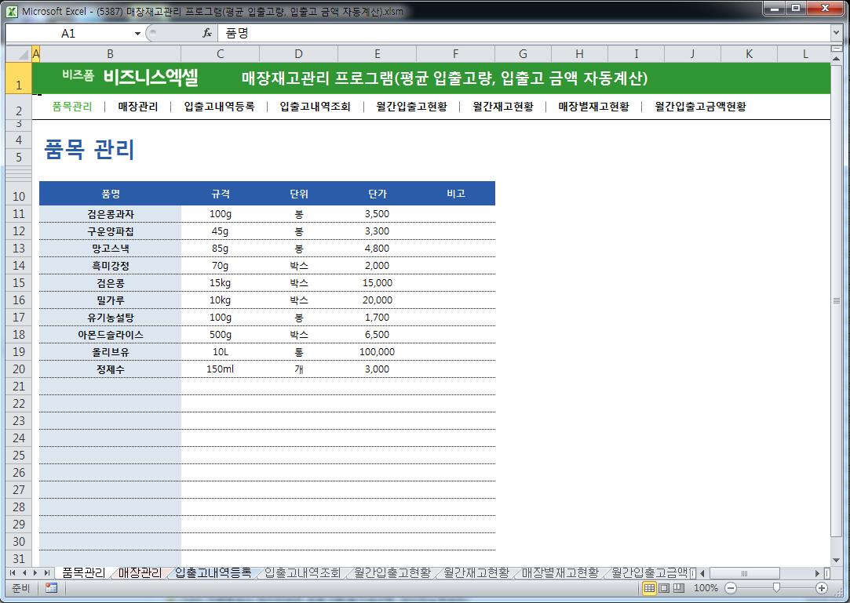Click the zoom in plus button

822,588
